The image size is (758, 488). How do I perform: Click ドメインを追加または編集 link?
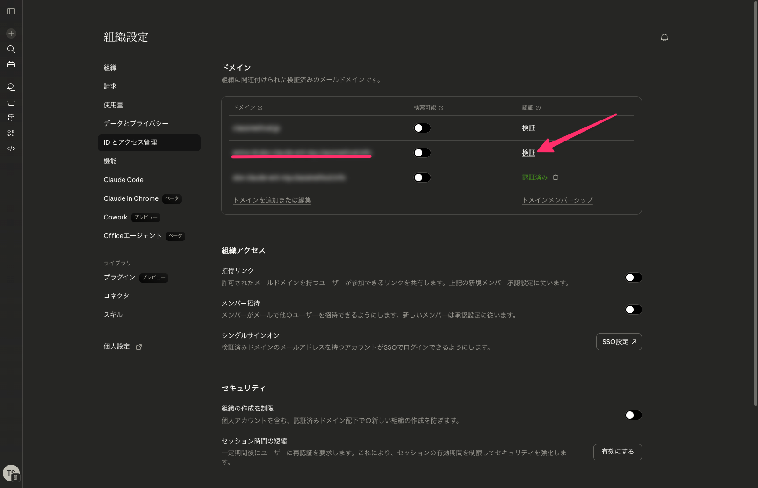tap(272, 200)
